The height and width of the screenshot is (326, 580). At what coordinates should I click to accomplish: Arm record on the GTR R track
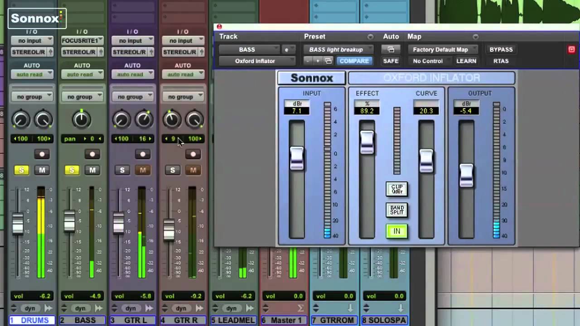coord(193,154)
